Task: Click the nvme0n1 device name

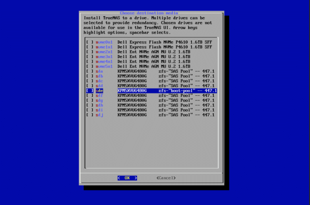Action: pyautogui.click(x=104, y=42)
